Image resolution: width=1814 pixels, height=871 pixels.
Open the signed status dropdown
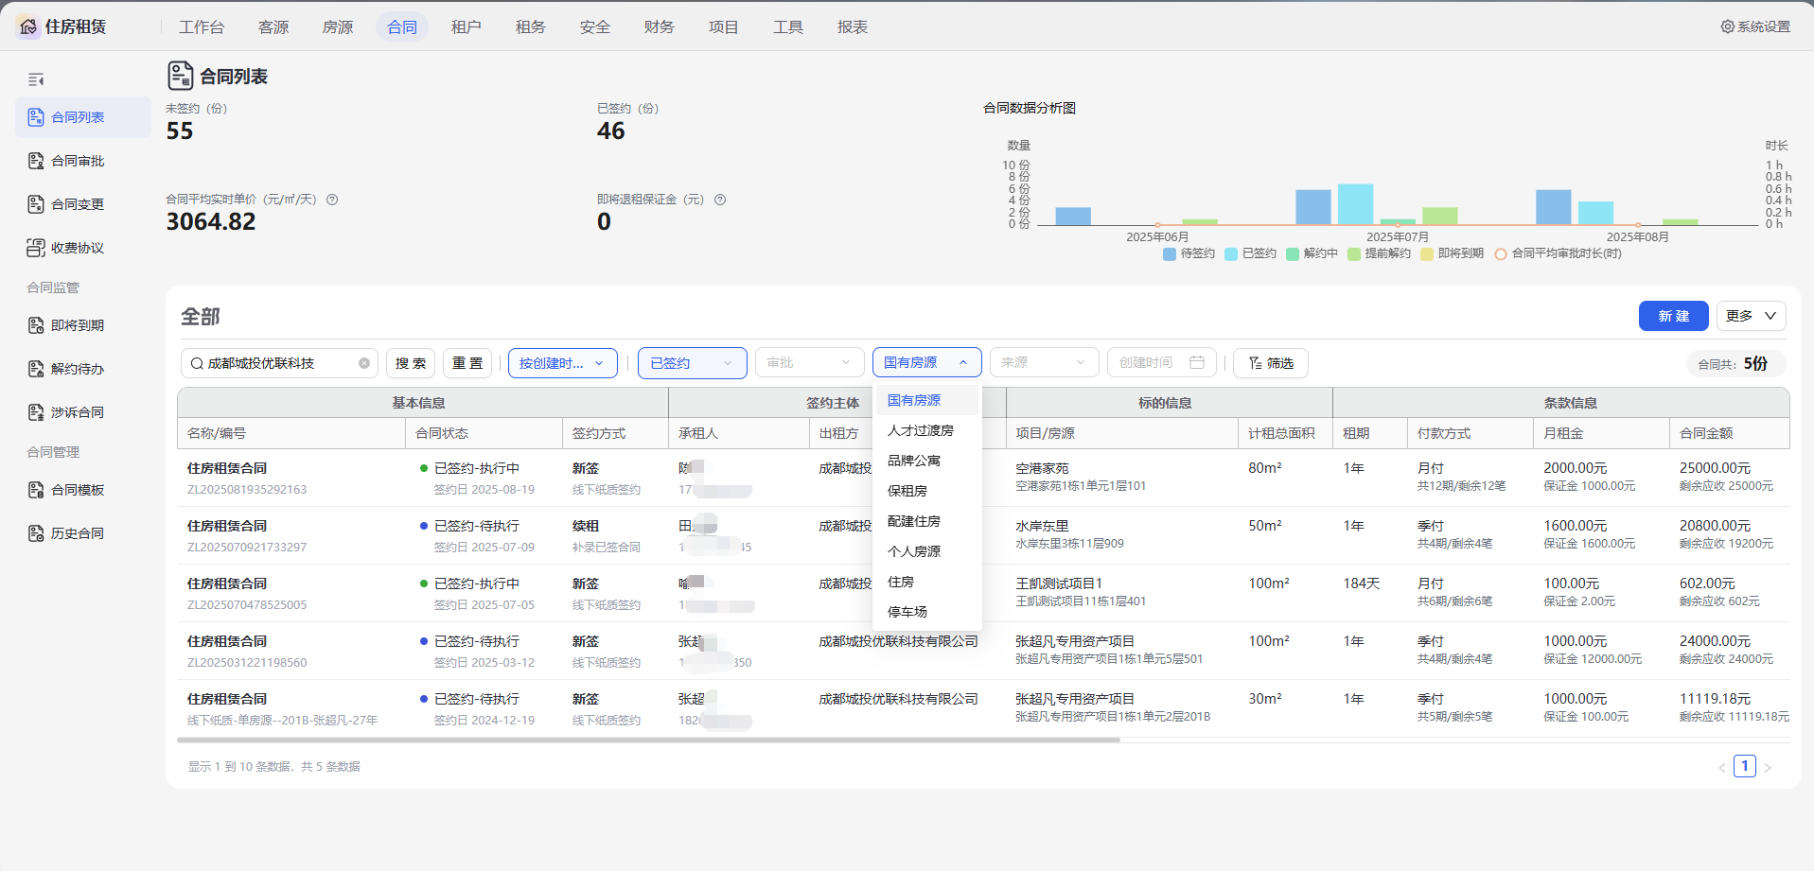pyautogui.click(x=692, y=363)
